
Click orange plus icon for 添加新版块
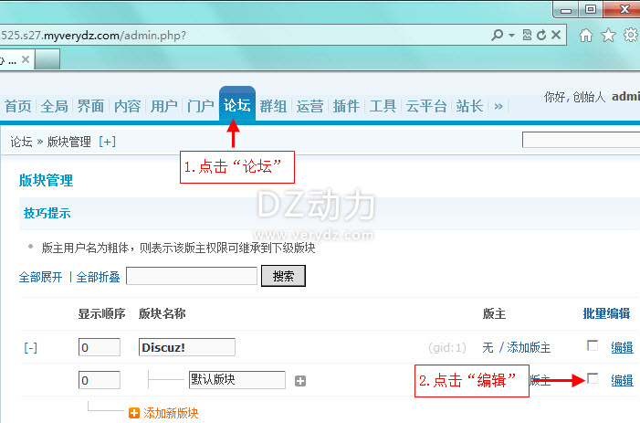point(135,413)
